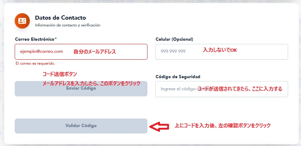
Task: Click the required asterisk beside Correo Electrónico
Action: [56, 39]
